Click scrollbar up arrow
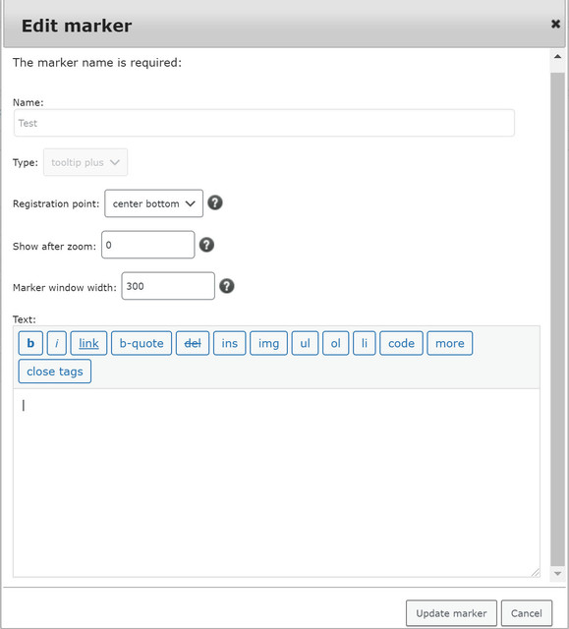The height and width of the screenshot is (629, 569). click(557, 57)
